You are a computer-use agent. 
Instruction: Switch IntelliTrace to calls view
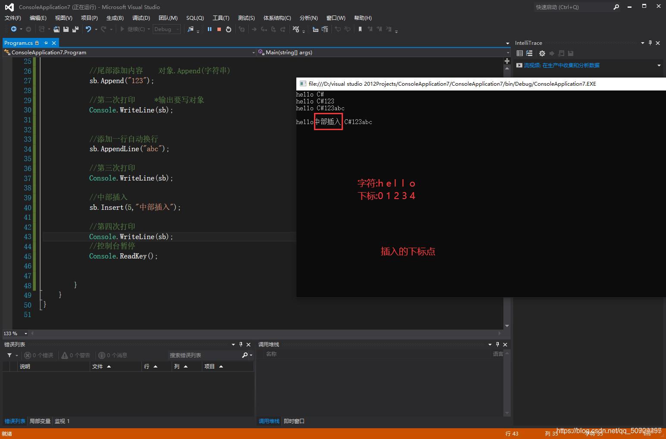529,53
